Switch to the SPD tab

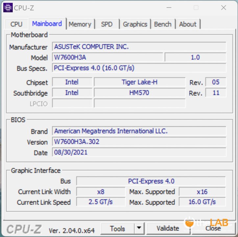click(x=107, y=24)
